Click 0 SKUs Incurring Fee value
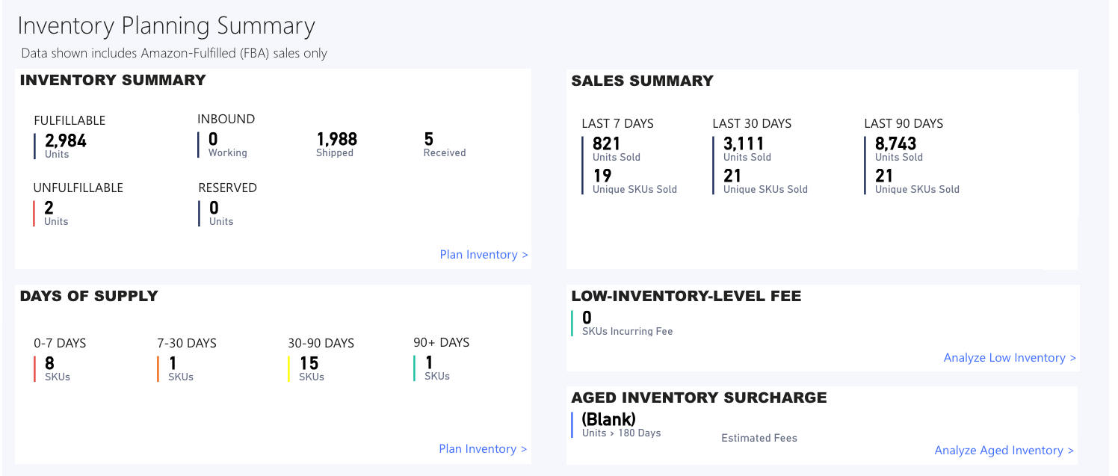1118x476 pixels. [587, 318]
